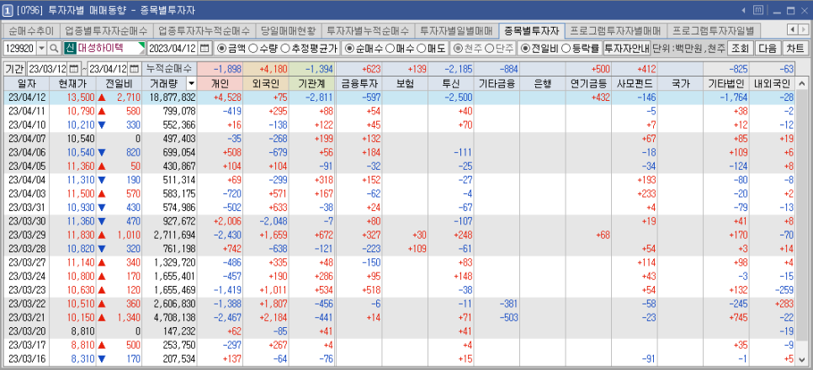Select the 수량 radio option
This screenshot has height=370, width=813.
pos(263,49)
